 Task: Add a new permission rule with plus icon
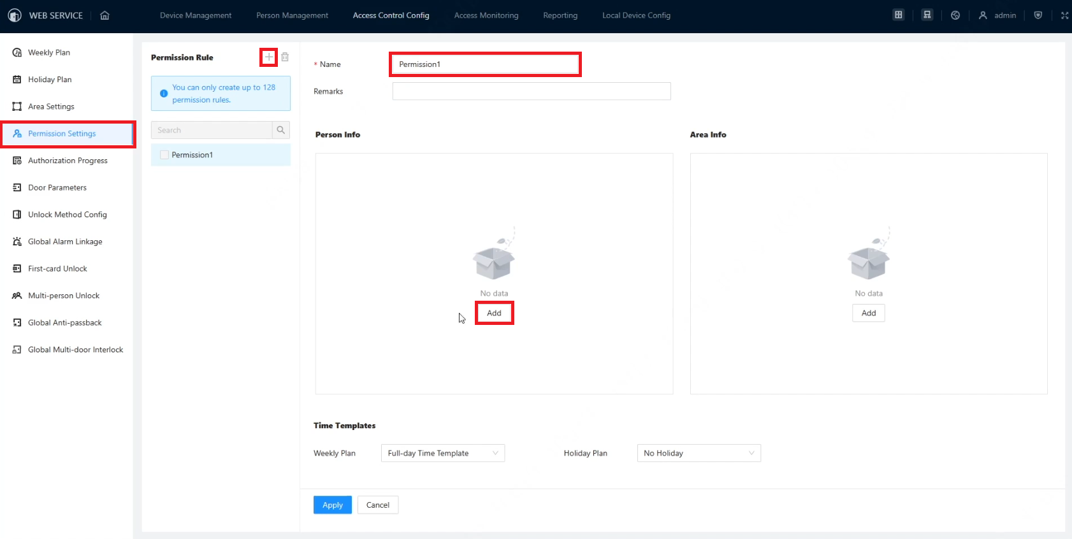(x=269, y=57)
